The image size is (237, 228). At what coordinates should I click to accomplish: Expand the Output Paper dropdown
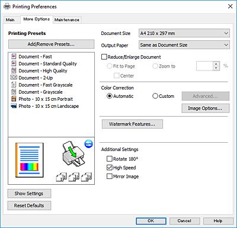coord(184,45)
